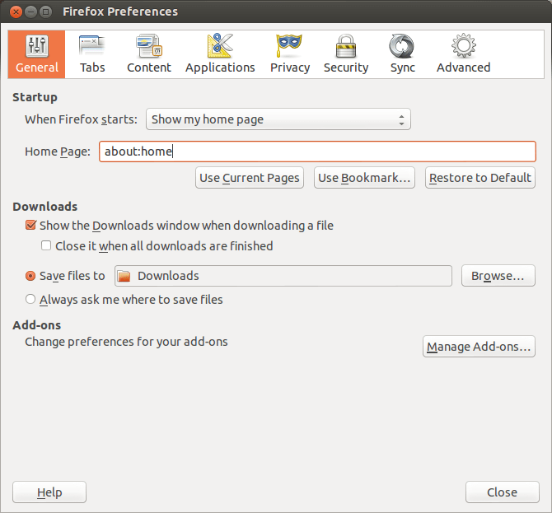Switch to the Applications label
This screenshot has width=552, height=513.
220,68
